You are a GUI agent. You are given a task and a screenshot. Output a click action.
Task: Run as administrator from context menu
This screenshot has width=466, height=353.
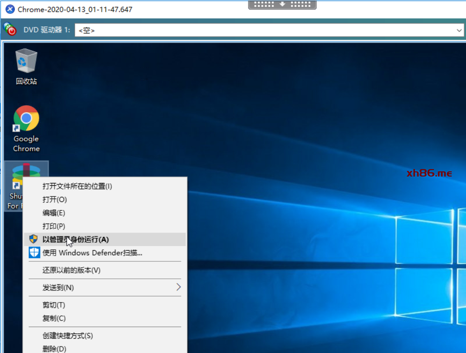76,239
